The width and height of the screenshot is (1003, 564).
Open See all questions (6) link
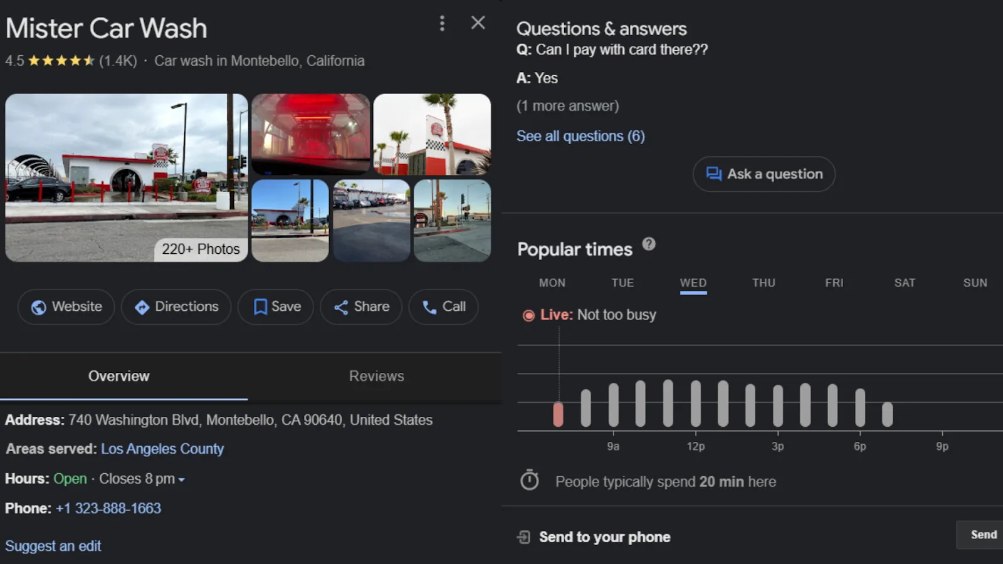point(580,137)
